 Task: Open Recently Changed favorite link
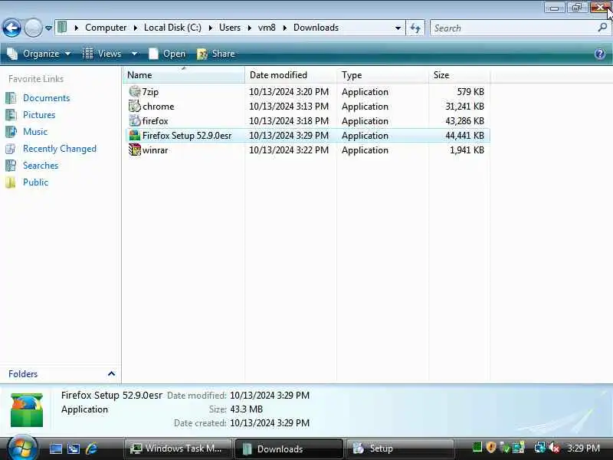coord(60,149)
